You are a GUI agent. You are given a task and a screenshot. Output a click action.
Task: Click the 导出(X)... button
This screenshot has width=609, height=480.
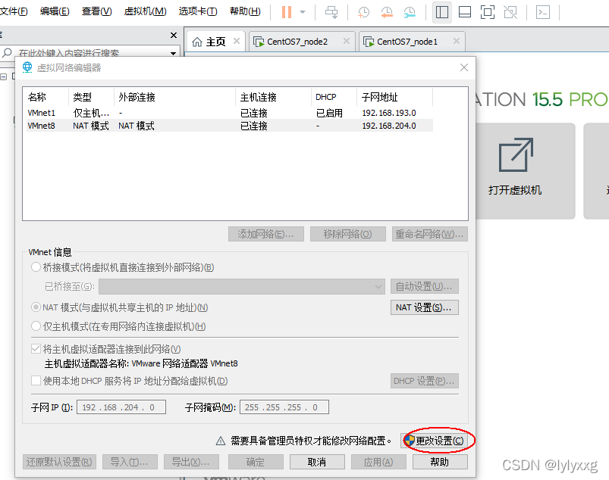tap(191, 462)
